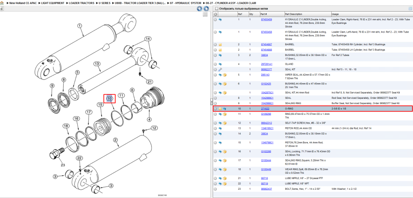The width and height of the screenshot is (413, 198).
Task: Click 'PISTON ROD,44.4mm OD' description
Action: tap(299, 128)
